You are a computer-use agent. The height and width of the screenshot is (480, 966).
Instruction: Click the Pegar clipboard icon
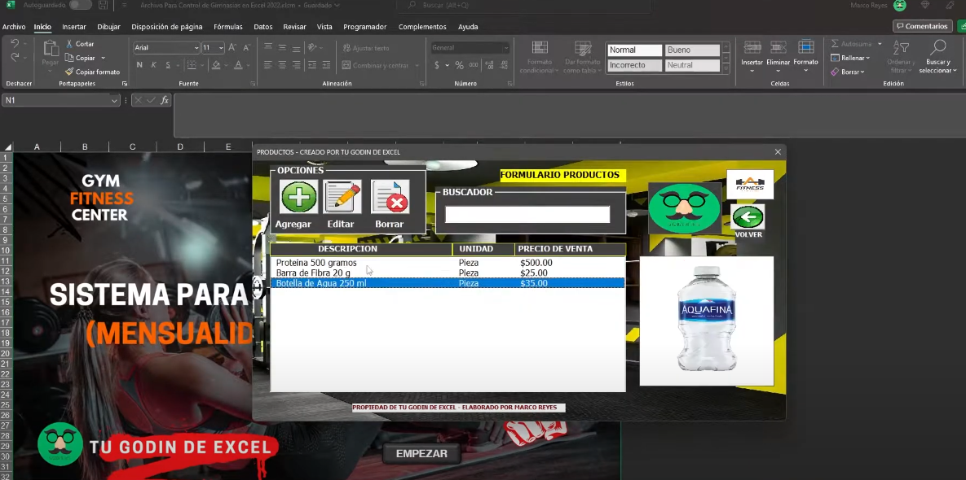50,48
